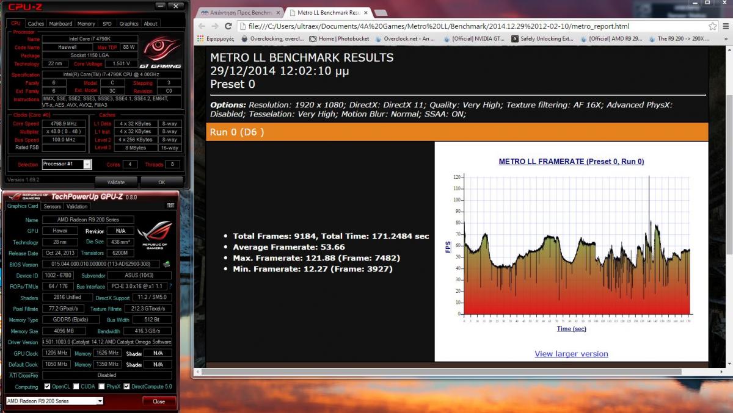Viewport: 733px width, 413px height.
Task: Toggle the OpenCL checkbox in GPU-Z
Action: coord(47,387)
